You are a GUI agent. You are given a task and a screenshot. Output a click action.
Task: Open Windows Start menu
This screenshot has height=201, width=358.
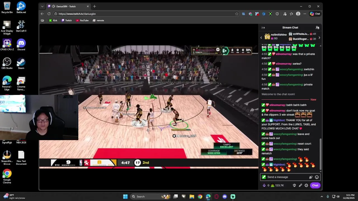(x=125, y=197)
